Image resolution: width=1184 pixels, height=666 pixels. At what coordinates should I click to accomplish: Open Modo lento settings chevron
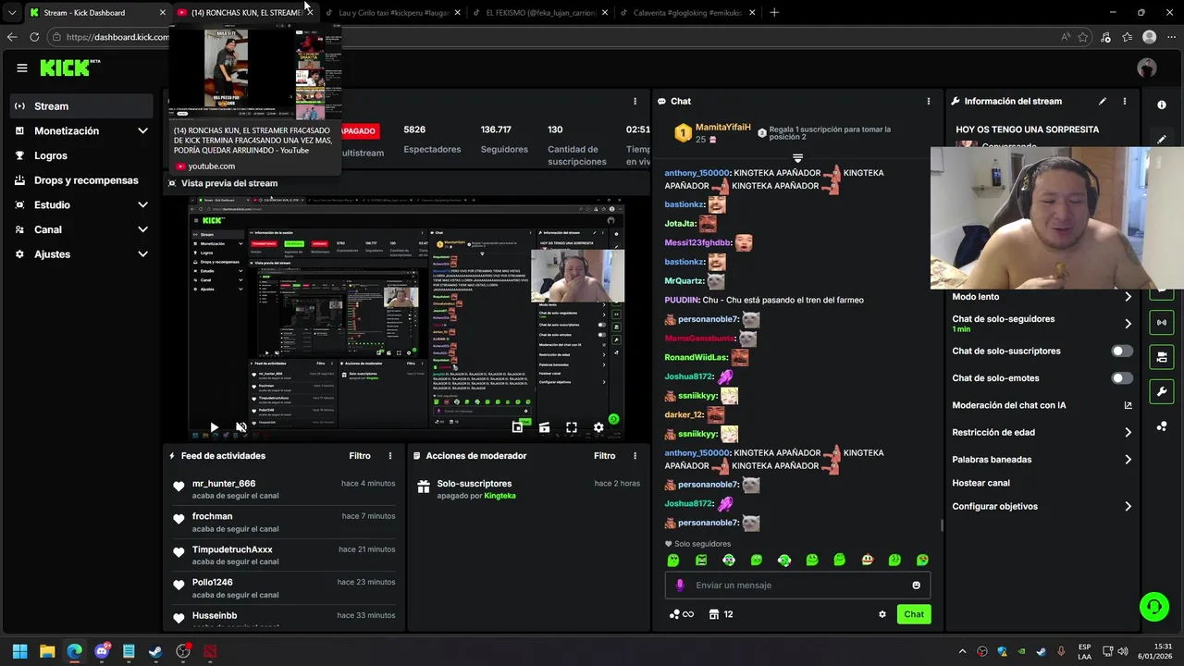pos(1128,297)
